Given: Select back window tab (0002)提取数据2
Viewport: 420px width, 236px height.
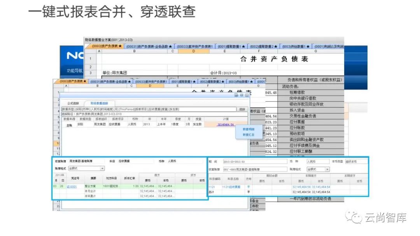Looking at the screenshot, I should point(263,47).
